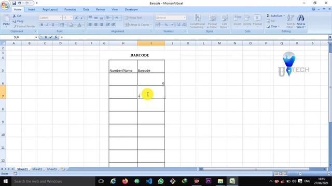Open Visual Studio Code from the taskbar

149,181
